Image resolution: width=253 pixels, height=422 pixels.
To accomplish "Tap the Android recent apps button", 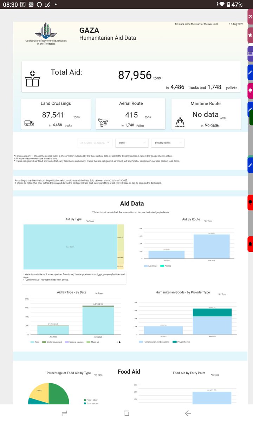I will [x=64, y=413].
